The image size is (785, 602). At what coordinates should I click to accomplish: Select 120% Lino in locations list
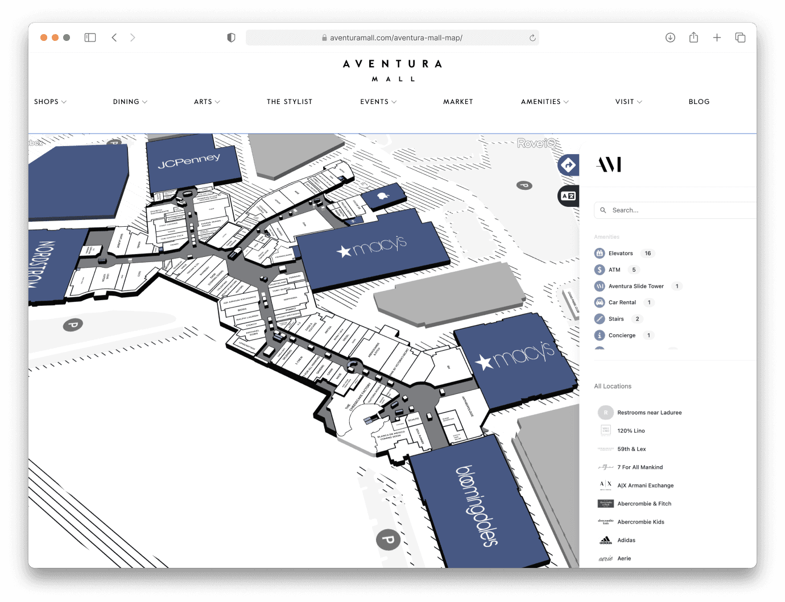pos(631,431)
